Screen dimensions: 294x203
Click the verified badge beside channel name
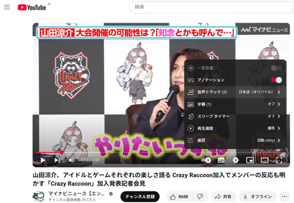[x=111, y=194]
